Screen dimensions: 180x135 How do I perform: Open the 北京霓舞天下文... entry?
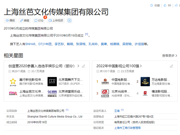coord(71,80)
